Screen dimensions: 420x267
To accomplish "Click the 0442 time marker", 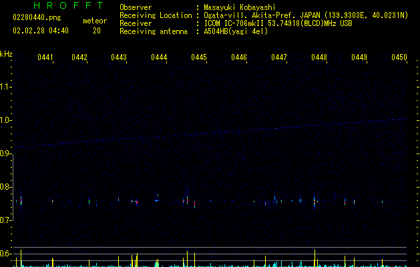I will [x=79, y=57].
